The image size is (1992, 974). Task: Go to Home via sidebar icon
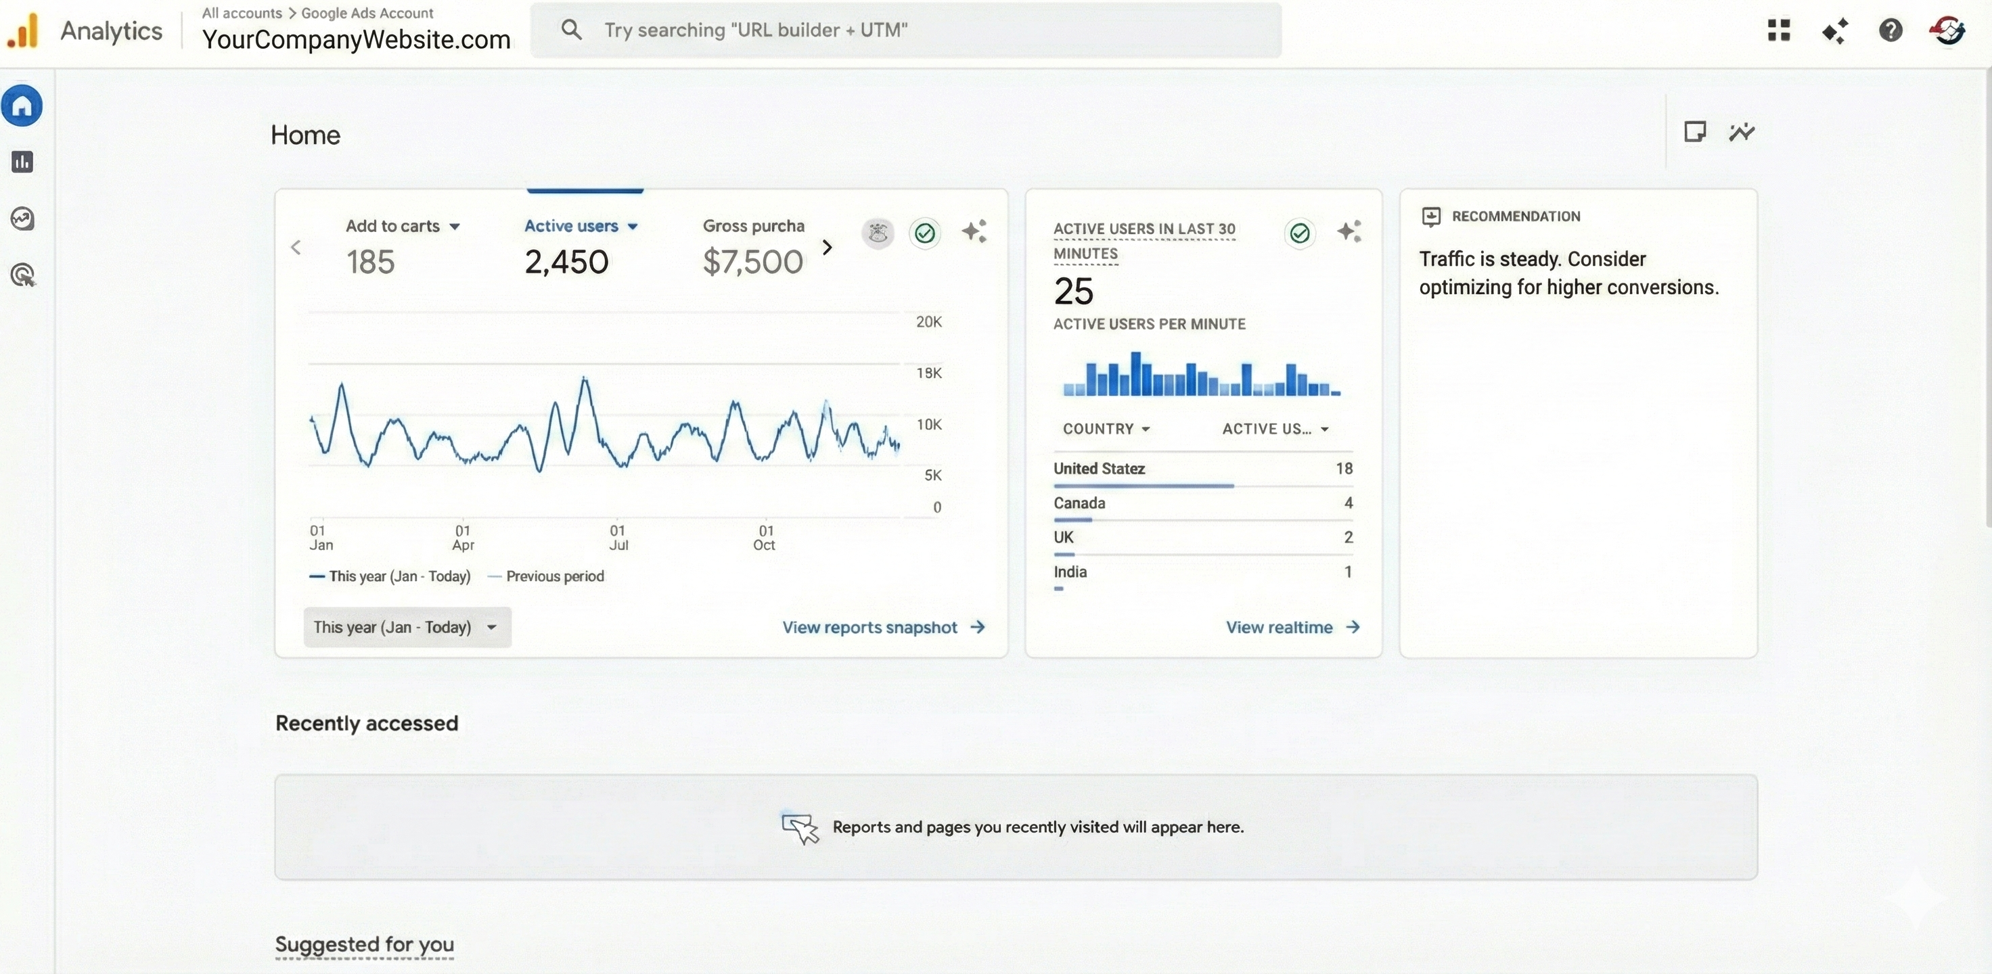coord(22,106)
